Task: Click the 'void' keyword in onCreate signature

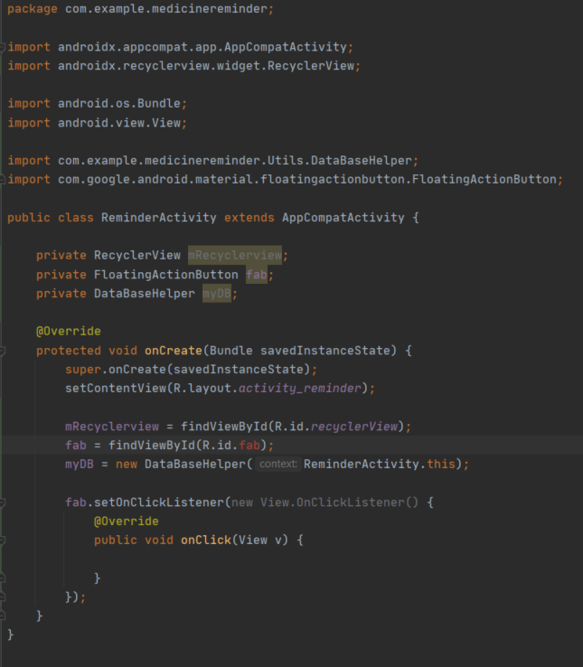Action: tap(123, 351)
